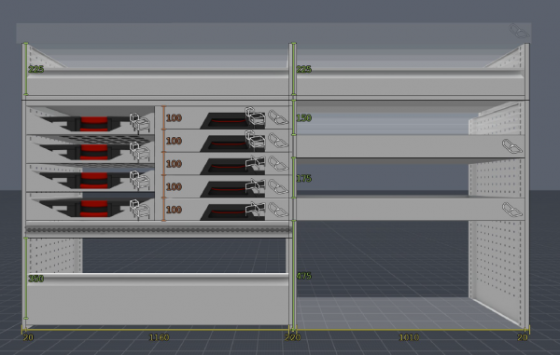560x355 pixels.
Task: Click divider icon on fourth 100 drawer
Action: 256,185
